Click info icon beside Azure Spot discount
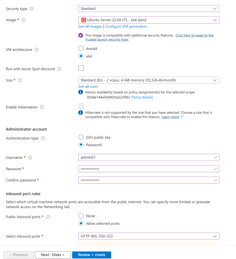Screen dimensions: 236x259 tap(60, 69)
